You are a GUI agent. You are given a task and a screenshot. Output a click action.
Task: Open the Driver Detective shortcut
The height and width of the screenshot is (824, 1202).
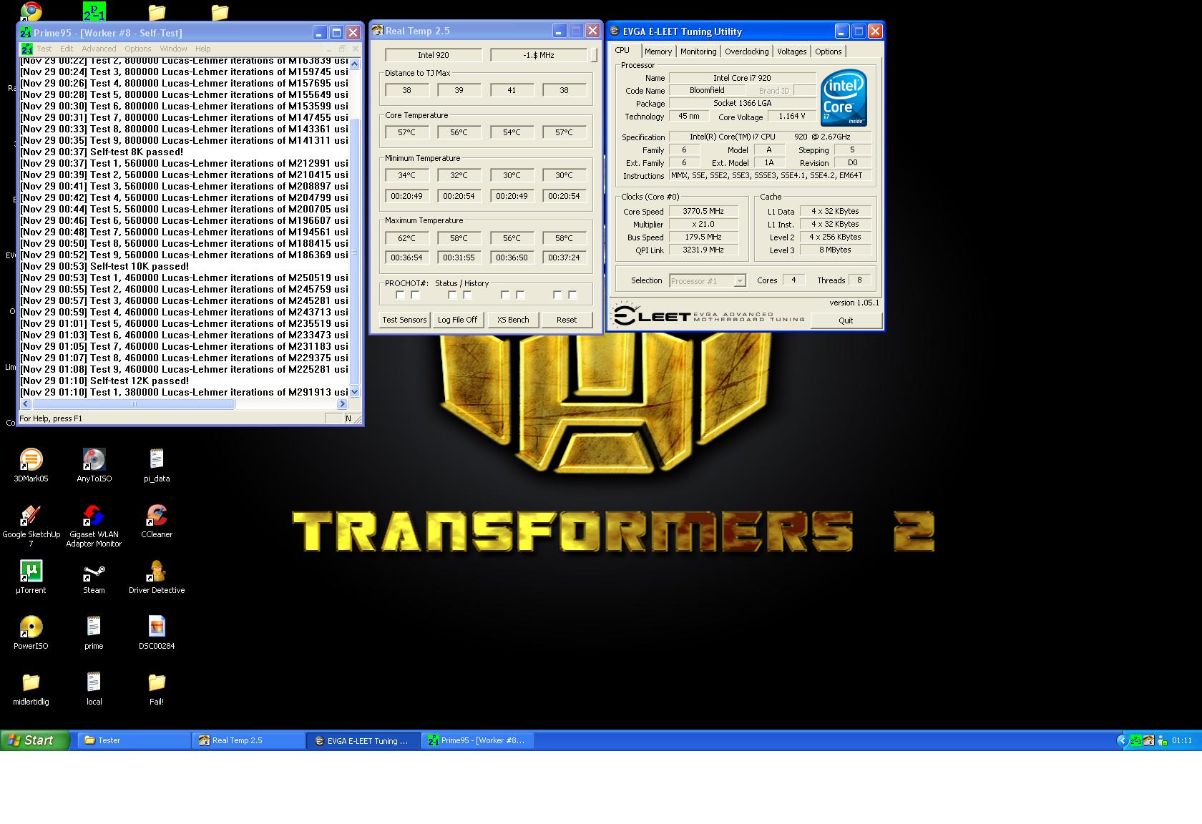click(x=157, y=577)
